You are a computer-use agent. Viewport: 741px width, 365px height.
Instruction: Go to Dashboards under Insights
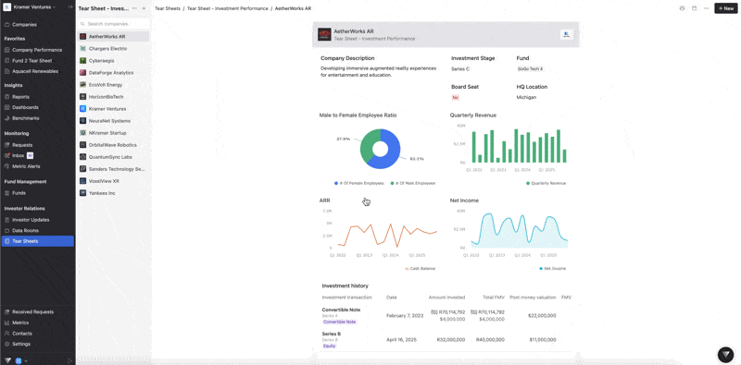pos(25,107)
